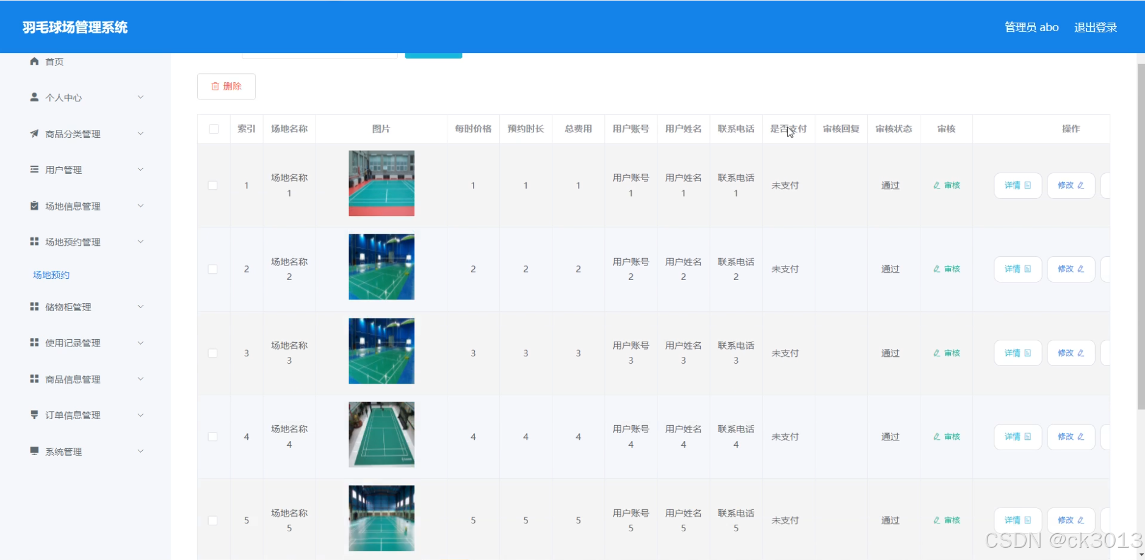Click the 审核 pencil icon in row 5

tap(937, 520)
